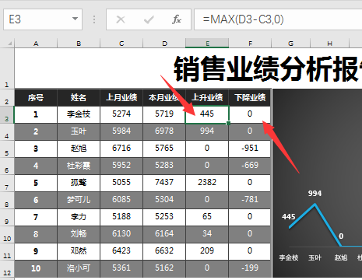This screenshot has width=362, height=280.
Task: Select row 3 header
Action: coord(7,115)
